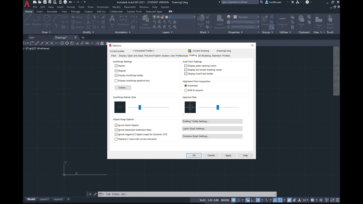Click the Aperture Size slider handle
The height and width of the screenshot is (204, 363).
click(218, 107)
